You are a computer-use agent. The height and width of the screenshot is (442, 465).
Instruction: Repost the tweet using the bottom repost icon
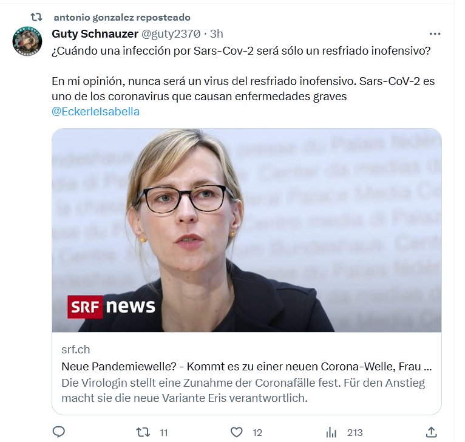tap(143, 432)
